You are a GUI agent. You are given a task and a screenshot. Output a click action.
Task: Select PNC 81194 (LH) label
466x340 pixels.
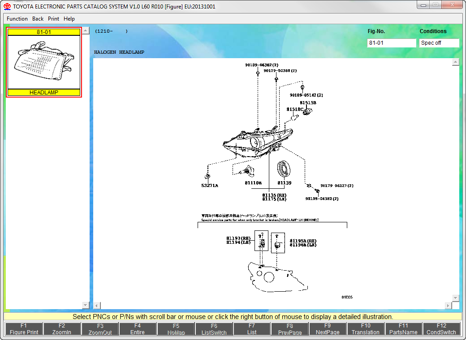[x=238, y=242]
